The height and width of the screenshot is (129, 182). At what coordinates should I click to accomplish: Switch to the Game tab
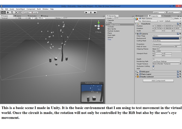[18, 16]
